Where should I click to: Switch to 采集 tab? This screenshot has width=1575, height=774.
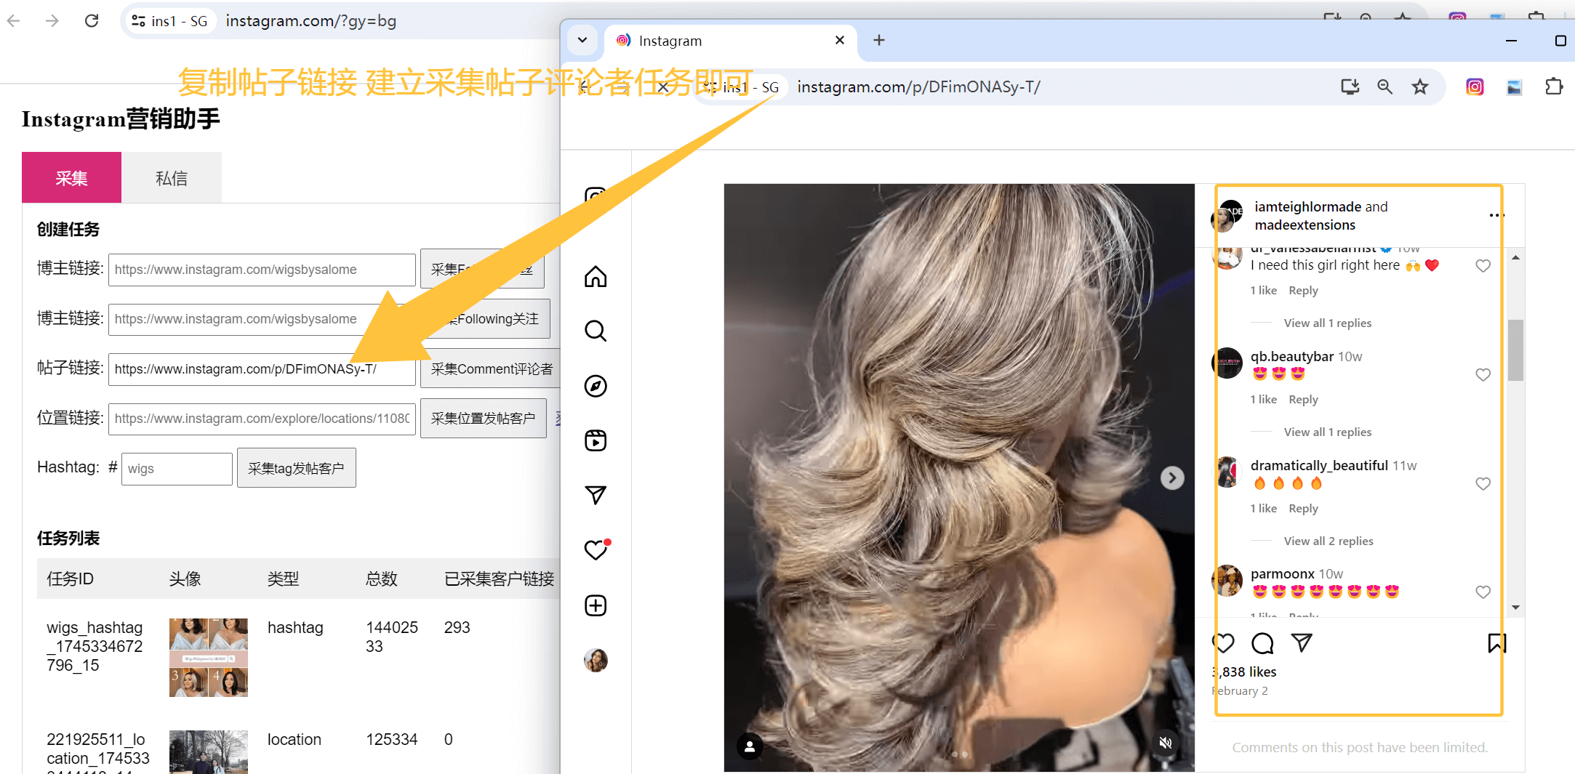click(71, 177)
